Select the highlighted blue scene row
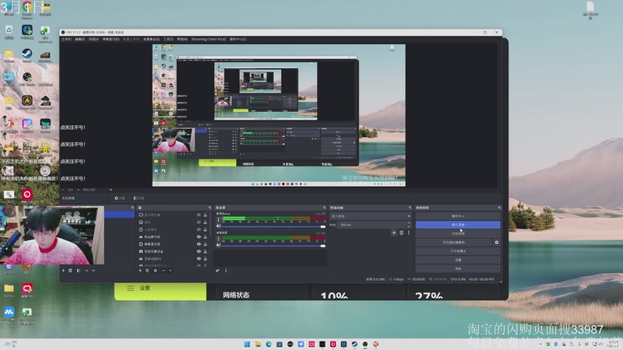The width and height of the screenshot is (623, 350). 119,215
